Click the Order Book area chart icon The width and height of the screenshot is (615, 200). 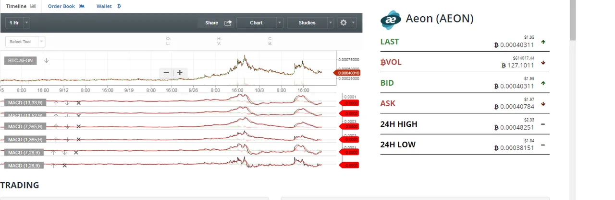pos(82,6)
